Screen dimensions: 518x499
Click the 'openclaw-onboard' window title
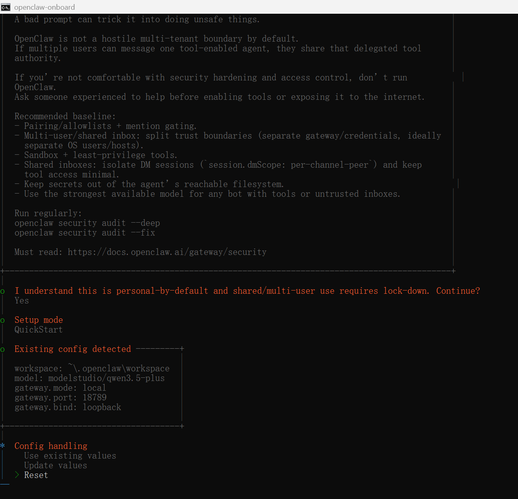pos(44,7)
